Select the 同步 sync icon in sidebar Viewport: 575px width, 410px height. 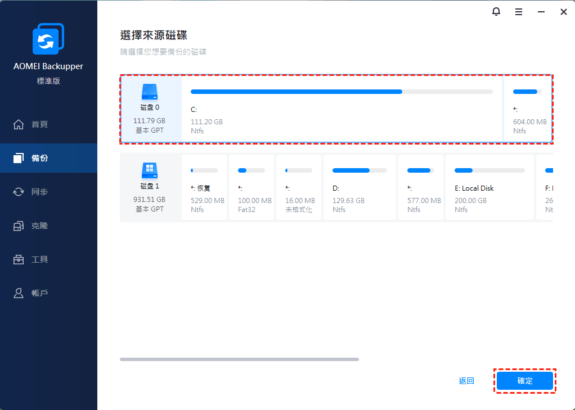click(x=19, y=192)
